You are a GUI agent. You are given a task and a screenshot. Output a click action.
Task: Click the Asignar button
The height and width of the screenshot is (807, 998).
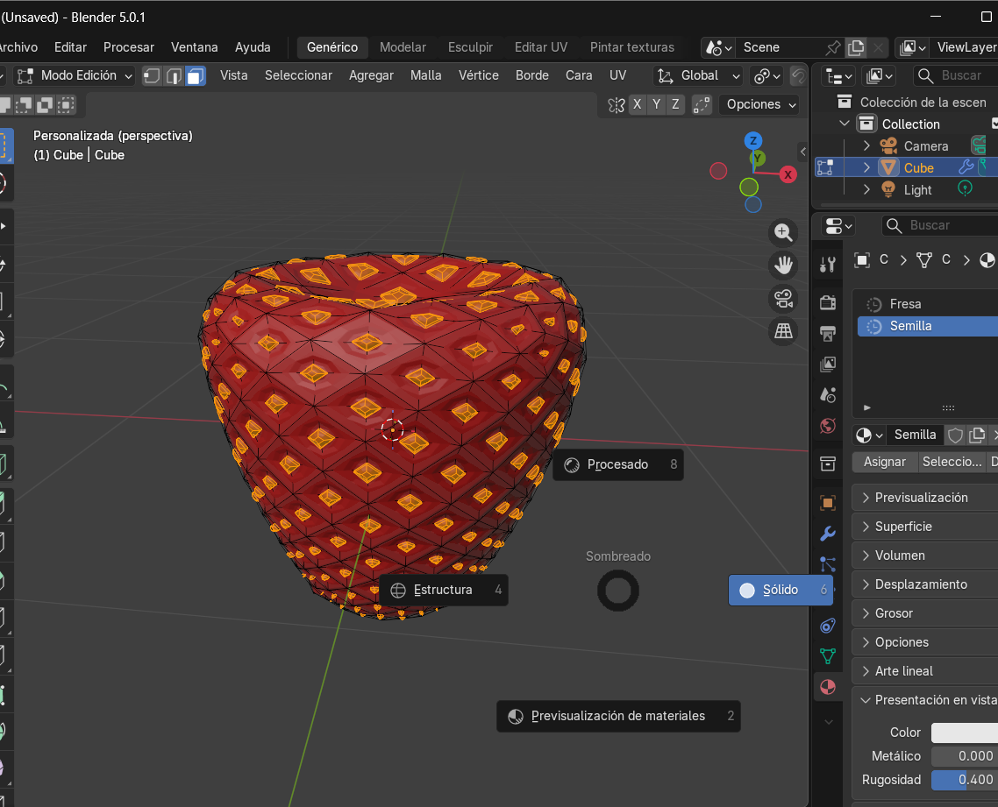885,462
